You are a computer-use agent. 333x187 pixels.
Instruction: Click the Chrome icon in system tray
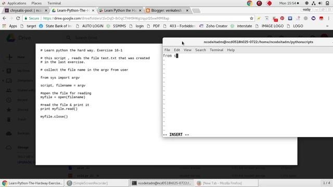tap(250, 3)
